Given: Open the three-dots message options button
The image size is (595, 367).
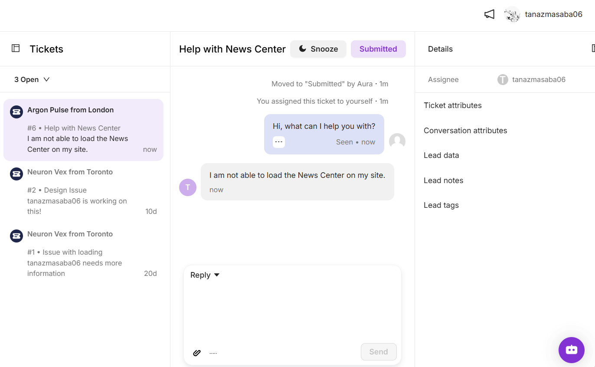Looking at the screenshot, I should coord(279,142).
